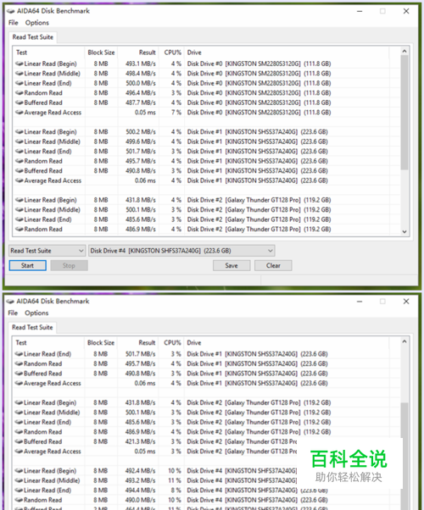424x510 pixels.
Task: Clear the benchmark results list
Action: tap(273, 265)
